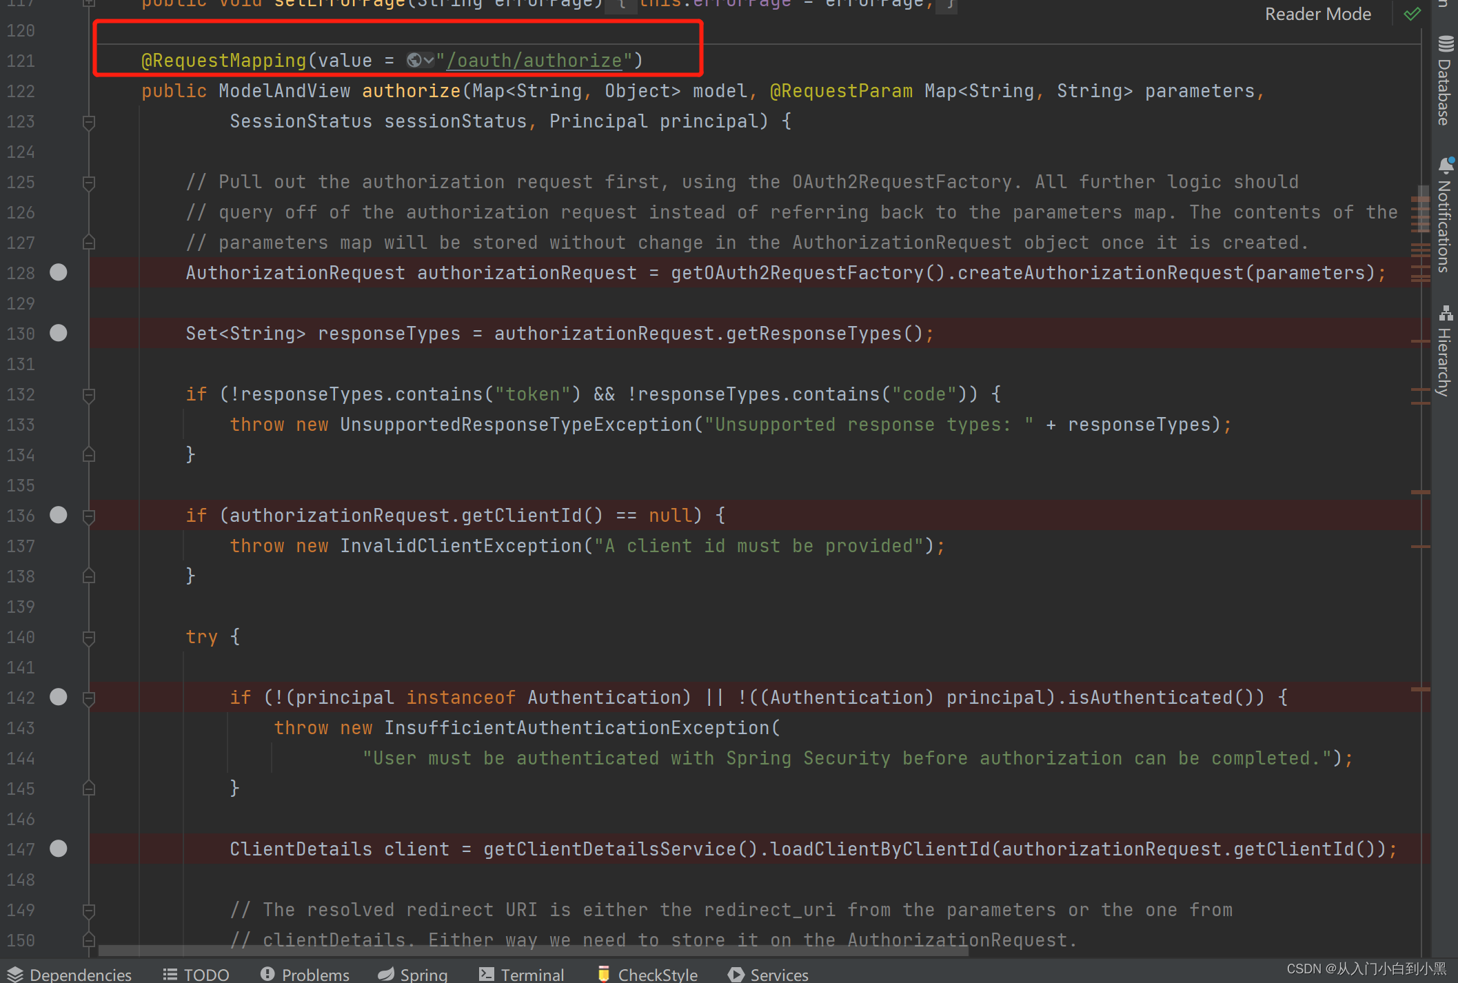Viewport: 1458px width, 983px height.
Task: Toggle breakpoint on line 136
Action: (x=59, y=515)
